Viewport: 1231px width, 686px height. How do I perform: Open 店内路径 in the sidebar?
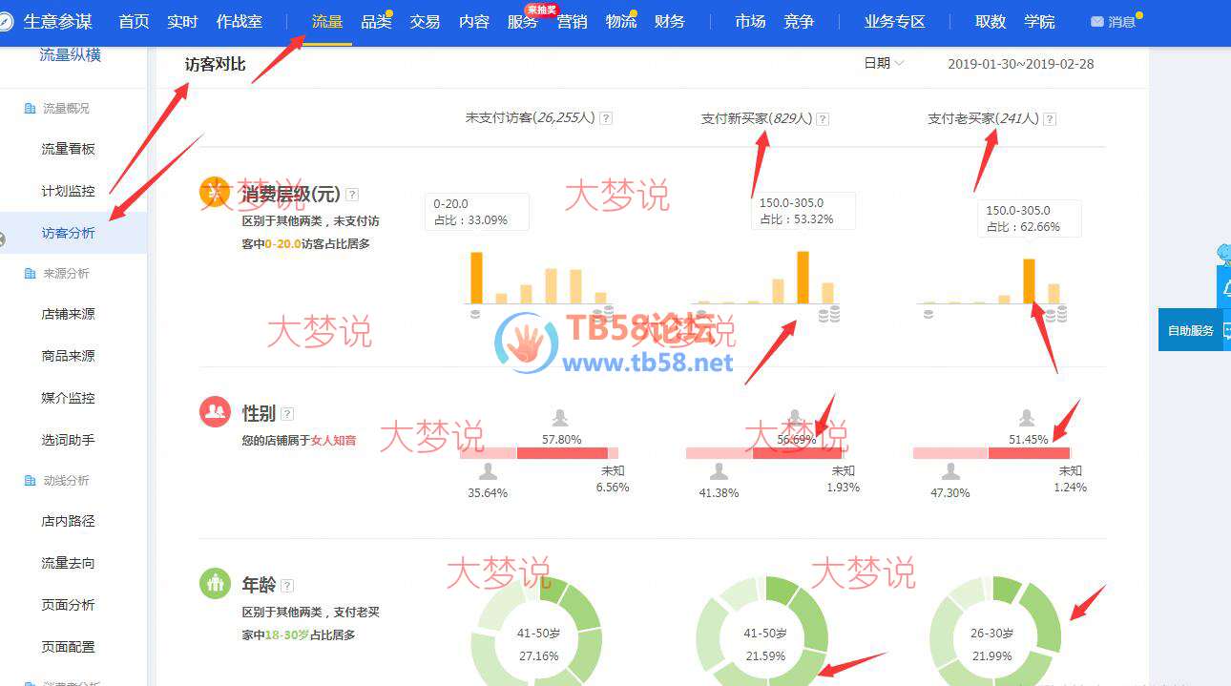[x=69, y=521]
